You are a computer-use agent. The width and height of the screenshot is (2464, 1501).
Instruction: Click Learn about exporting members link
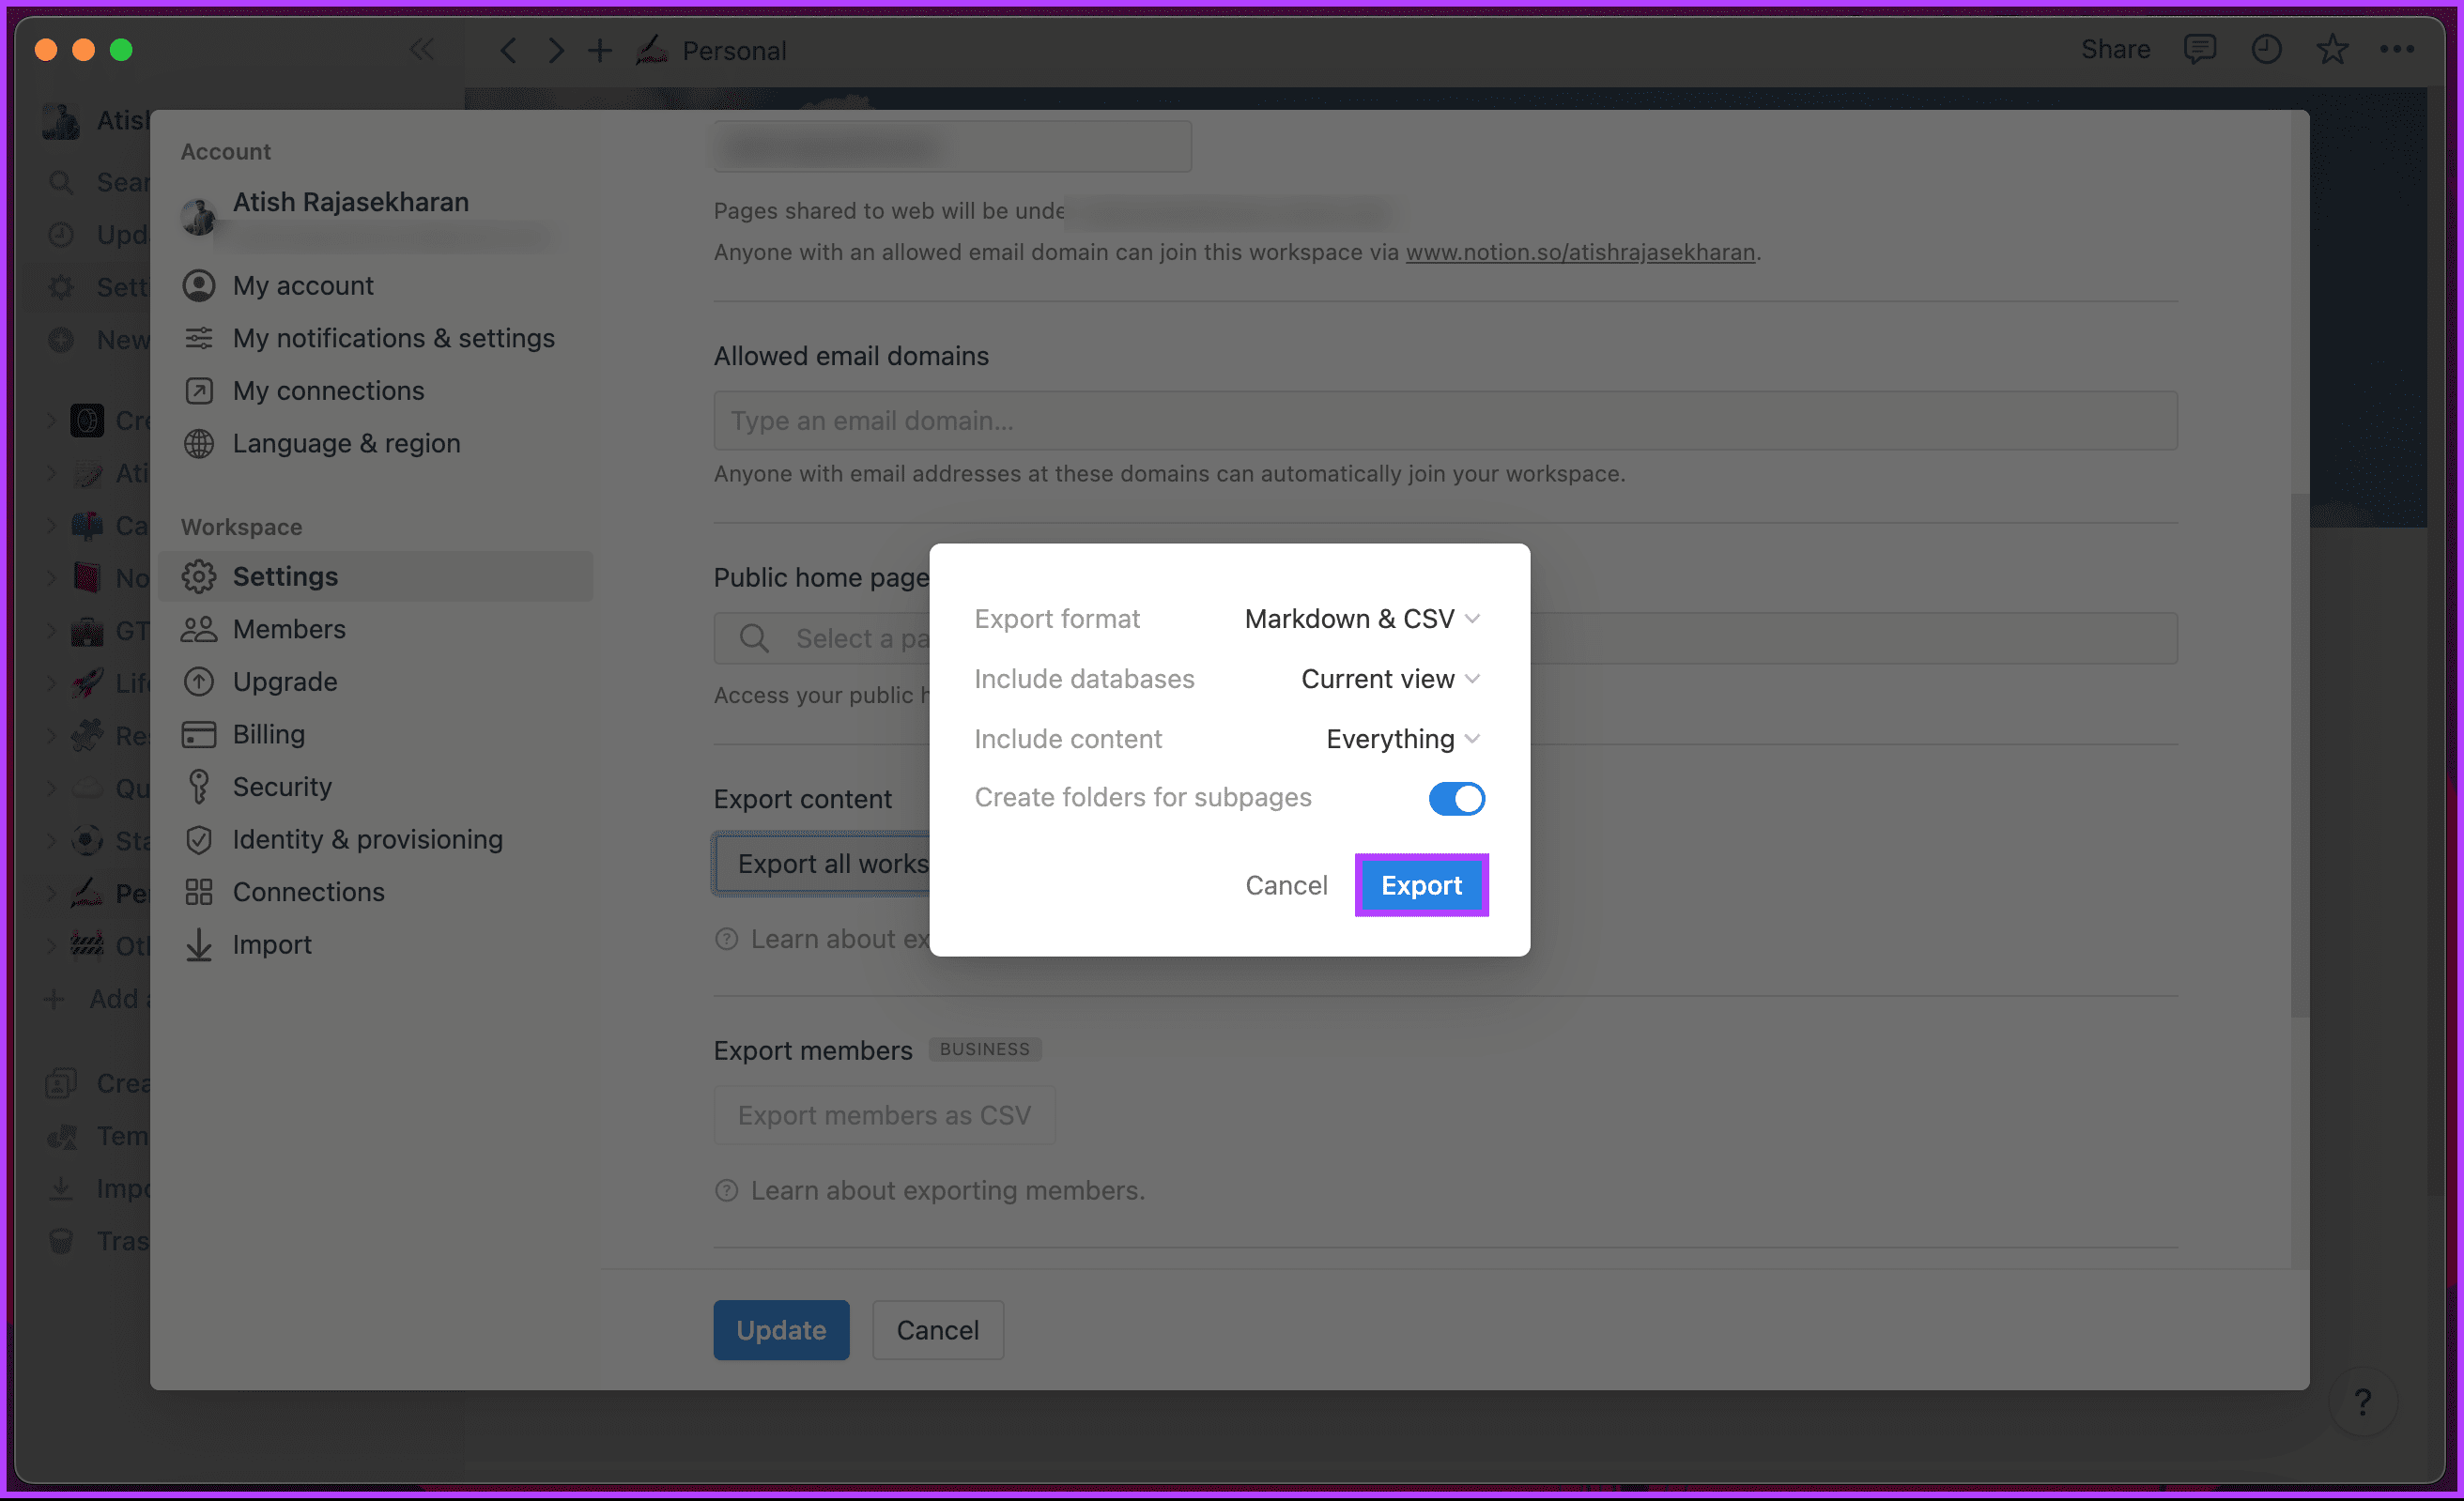(x=947, y=1190)
